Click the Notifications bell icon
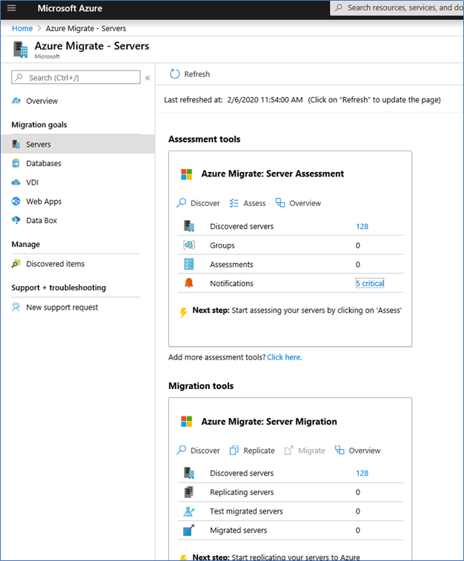The width and height of the screenshot is (464, 561). pos(189,283)
